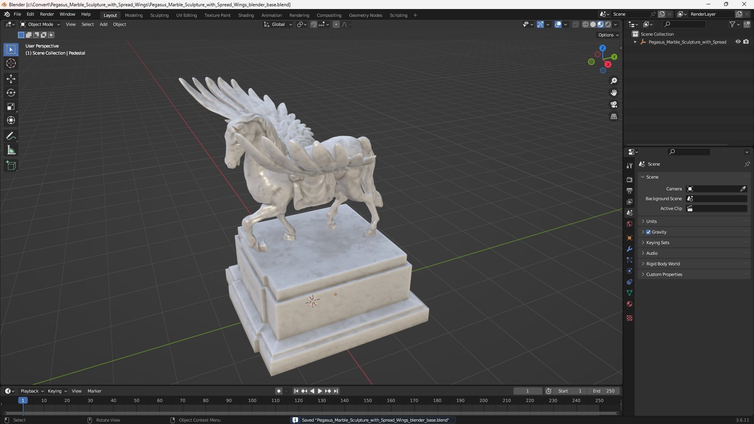
Task: Open the Modifiers wrench properties tab
Action: tap(630, 249)
